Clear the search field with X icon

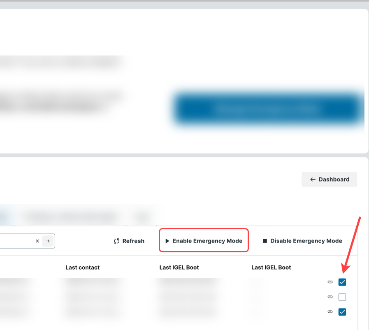click(x=37, y=241)
